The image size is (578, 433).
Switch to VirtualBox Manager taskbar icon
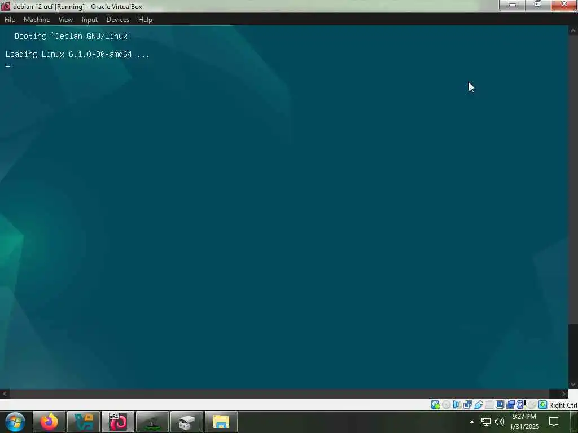tap(84, 422)
